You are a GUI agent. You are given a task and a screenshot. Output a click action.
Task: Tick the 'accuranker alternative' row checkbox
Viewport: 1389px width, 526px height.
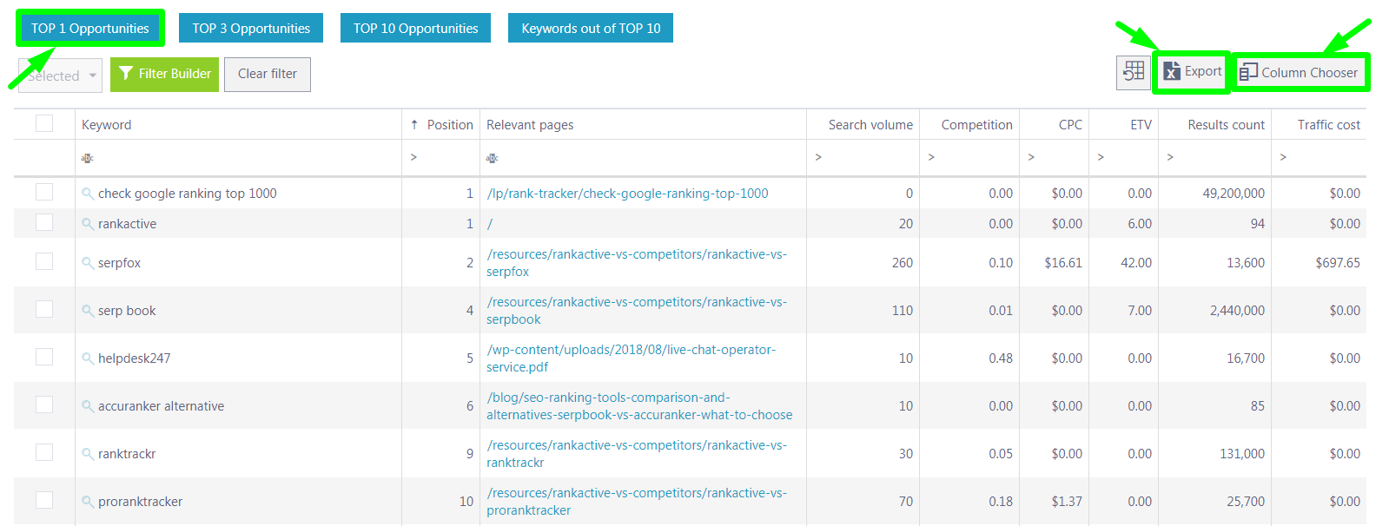click(44, 404)
